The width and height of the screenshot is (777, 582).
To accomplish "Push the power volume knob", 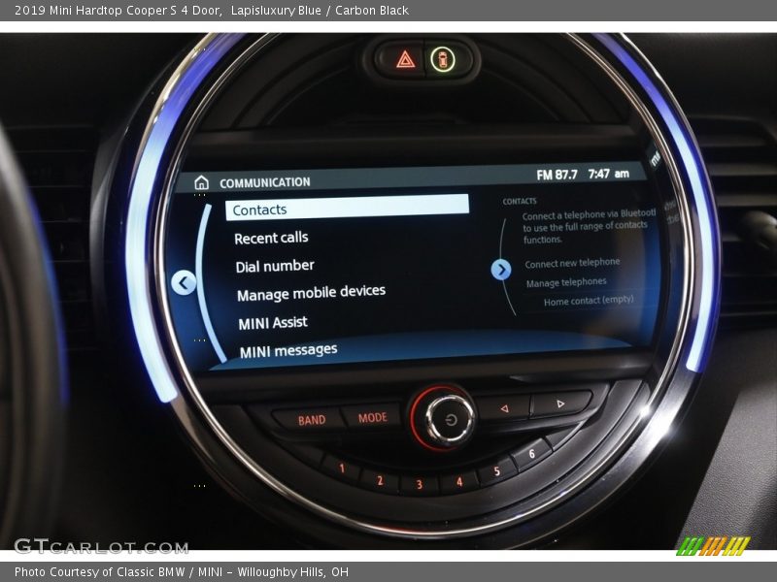I will [x=450, y=419].
